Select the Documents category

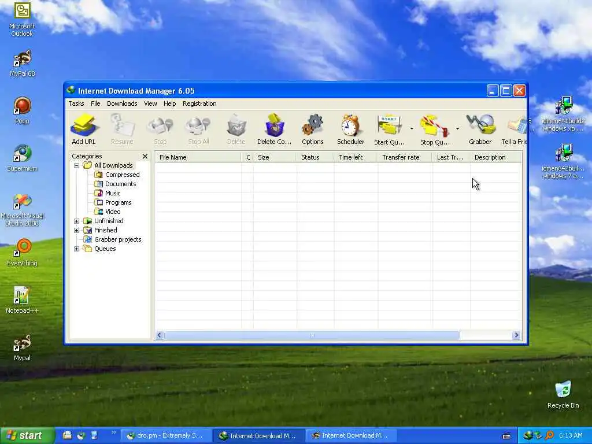[x=115, y=184]
